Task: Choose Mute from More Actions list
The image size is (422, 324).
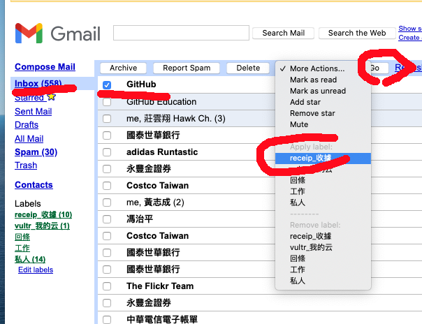Action: point(299,124)
